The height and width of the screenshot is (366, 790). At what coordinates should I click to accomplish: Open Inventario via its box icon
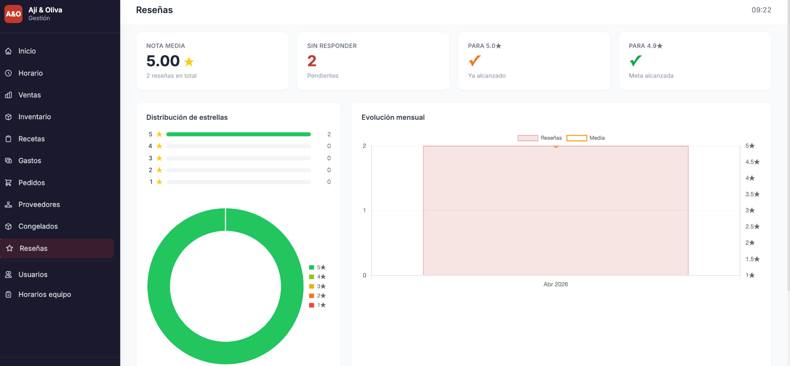[8, 117]
